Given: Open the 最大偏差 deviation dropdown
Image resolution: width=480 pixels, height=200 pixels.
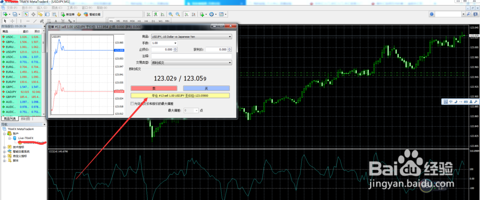Looking at the screenshot, I should click(x=192, y=110).
